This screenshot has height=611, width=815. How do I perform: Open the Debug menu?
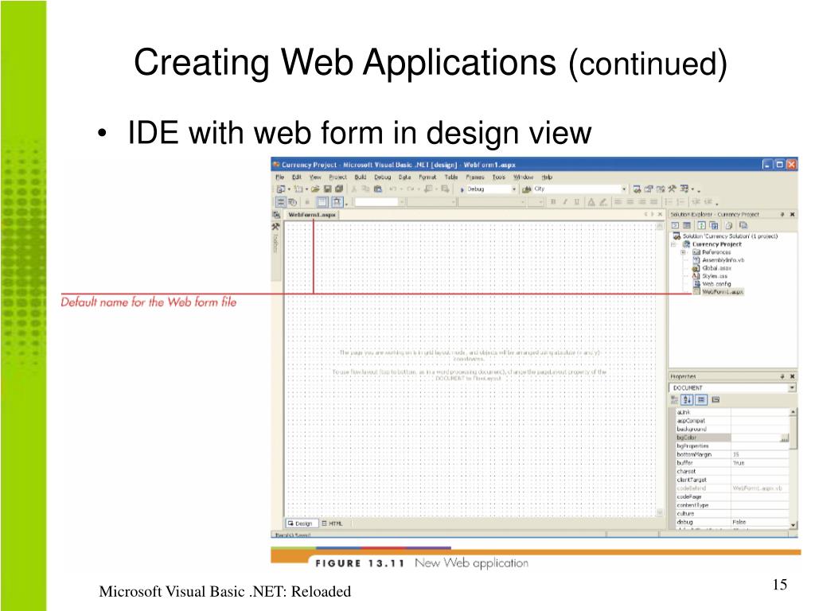[x=382, y=177]
